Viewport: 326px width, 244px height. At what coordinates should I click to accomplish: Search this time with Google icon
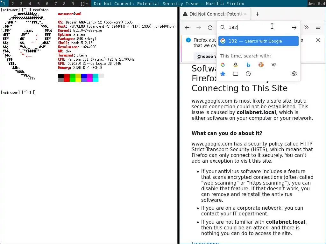(223, 65)
